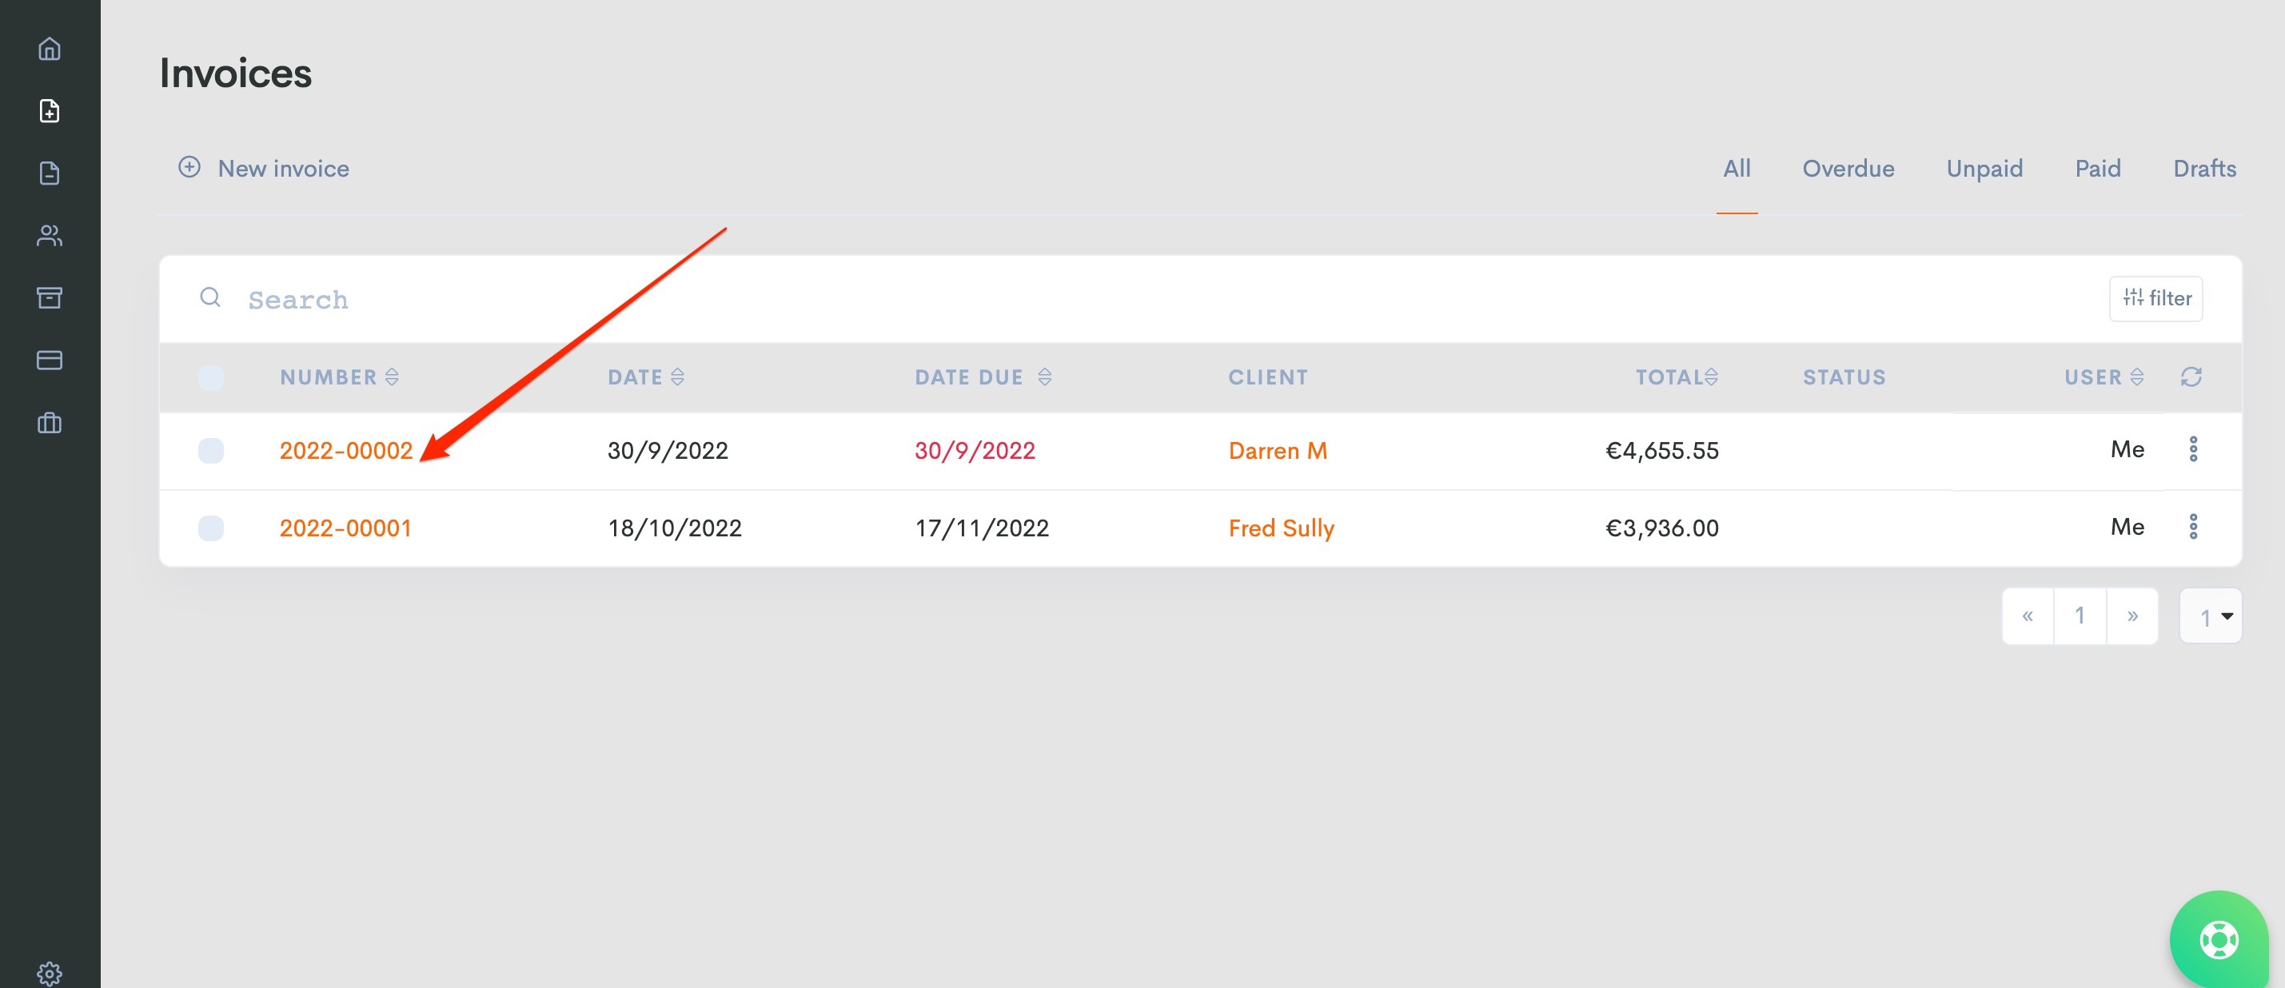Image resolution: width=2285 pixels, height=988 pixels.
Task: Click 'Me' user in Darren M row
Action: (2127, 448)
